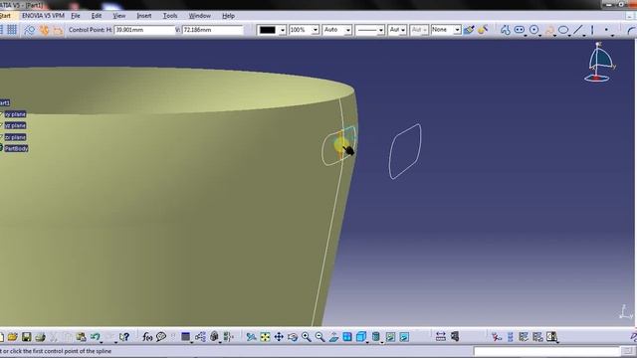Zoom out of the view
This screenshot has height=358, width=637.
tap(320, 337)
